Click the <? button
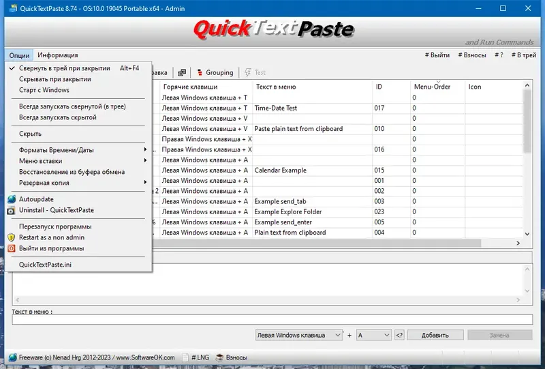Screen dimensions: 545x369 tap(399, 335)
